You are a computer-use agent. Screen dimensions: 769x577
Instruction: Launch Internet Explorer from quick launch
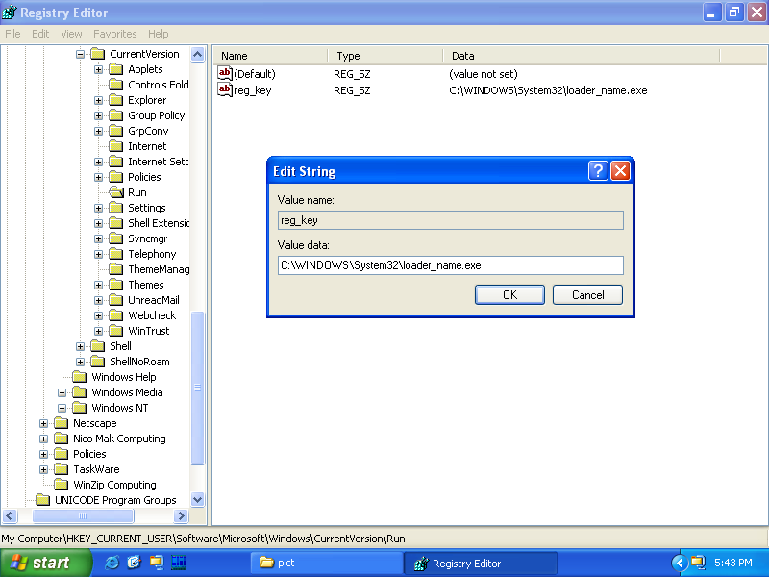click(x=112, y=563)
